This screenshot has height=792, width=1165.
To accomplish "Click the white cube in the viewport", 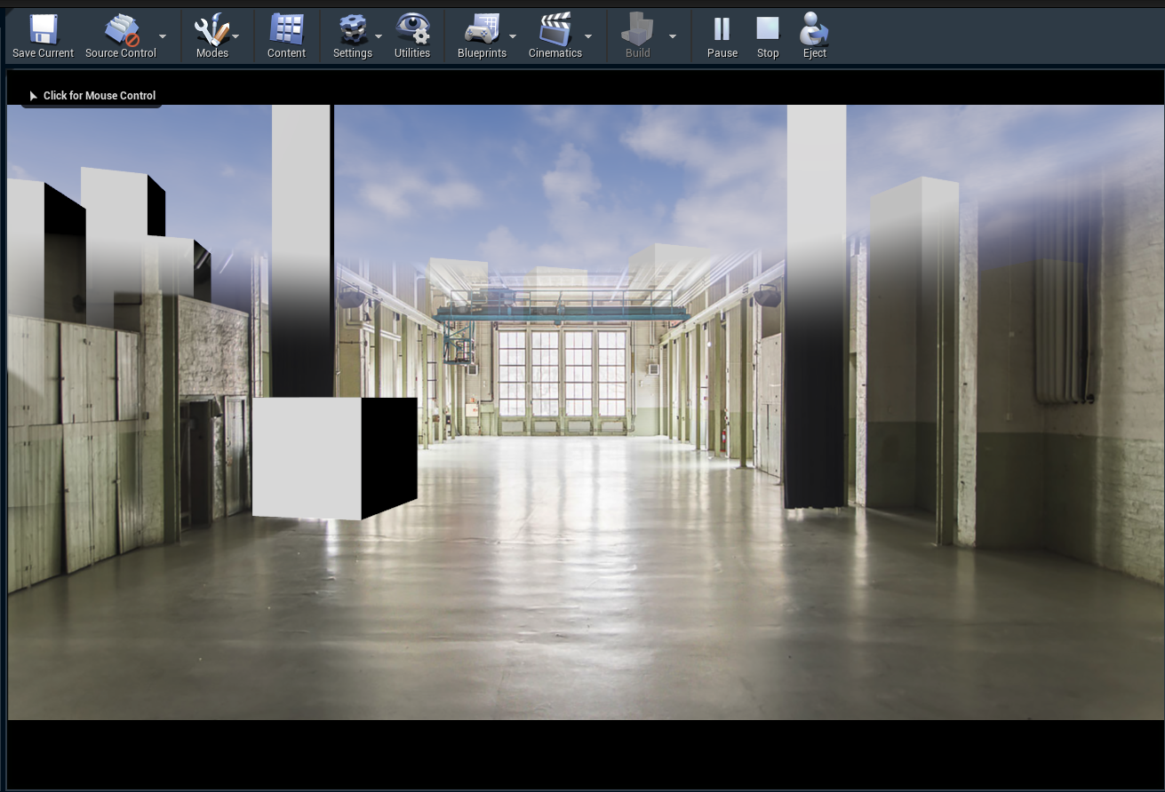I will (307, 456).
